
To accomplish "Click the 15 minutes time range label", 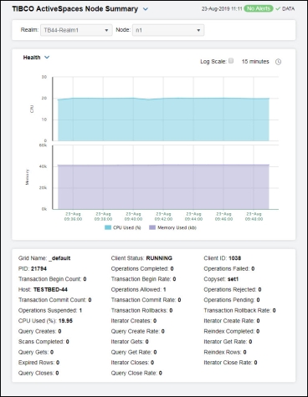I will (255, 62).
